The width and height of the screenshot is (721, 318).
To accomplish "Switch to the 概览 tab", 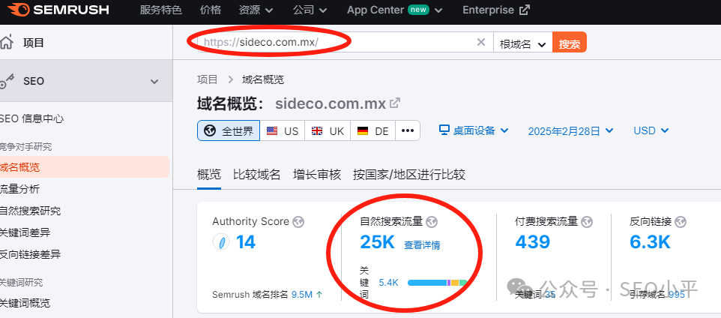I will click(209, 175).
